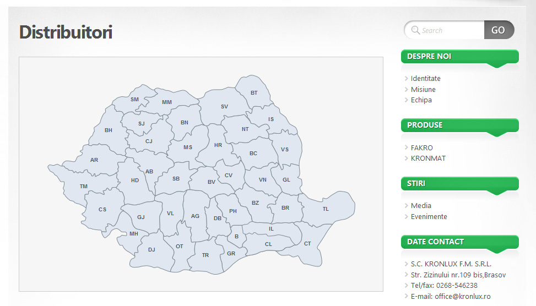Open the STIRI section header
Screen dimensions: 536x306
click(460, 183)
